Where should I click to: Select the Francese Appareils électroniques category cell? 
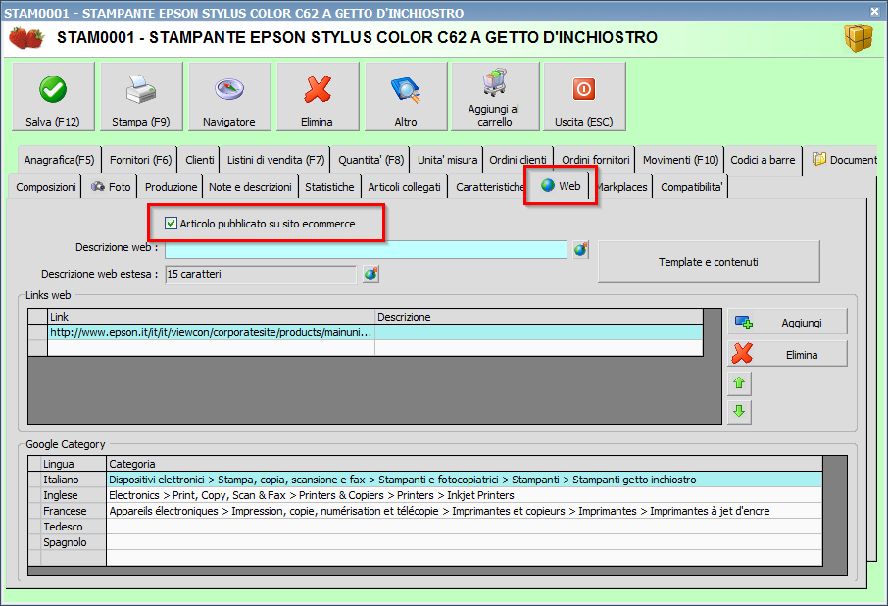click(x=465, y=512)
